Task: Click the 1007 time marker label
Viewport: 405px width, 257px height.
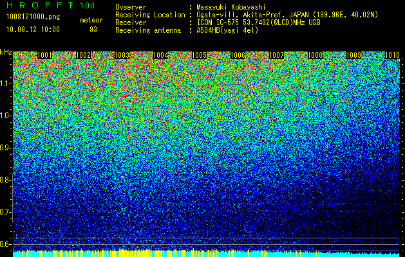Action: coord(277,55)
